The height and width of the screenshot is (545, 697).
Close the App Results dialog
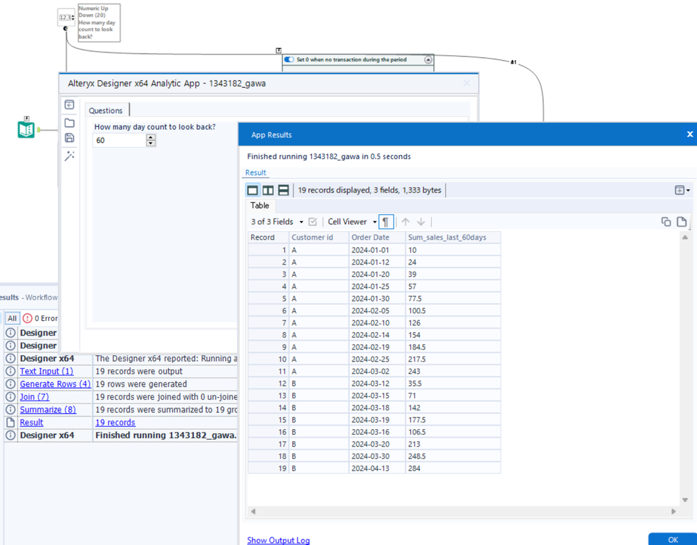[x=689, y=134]
